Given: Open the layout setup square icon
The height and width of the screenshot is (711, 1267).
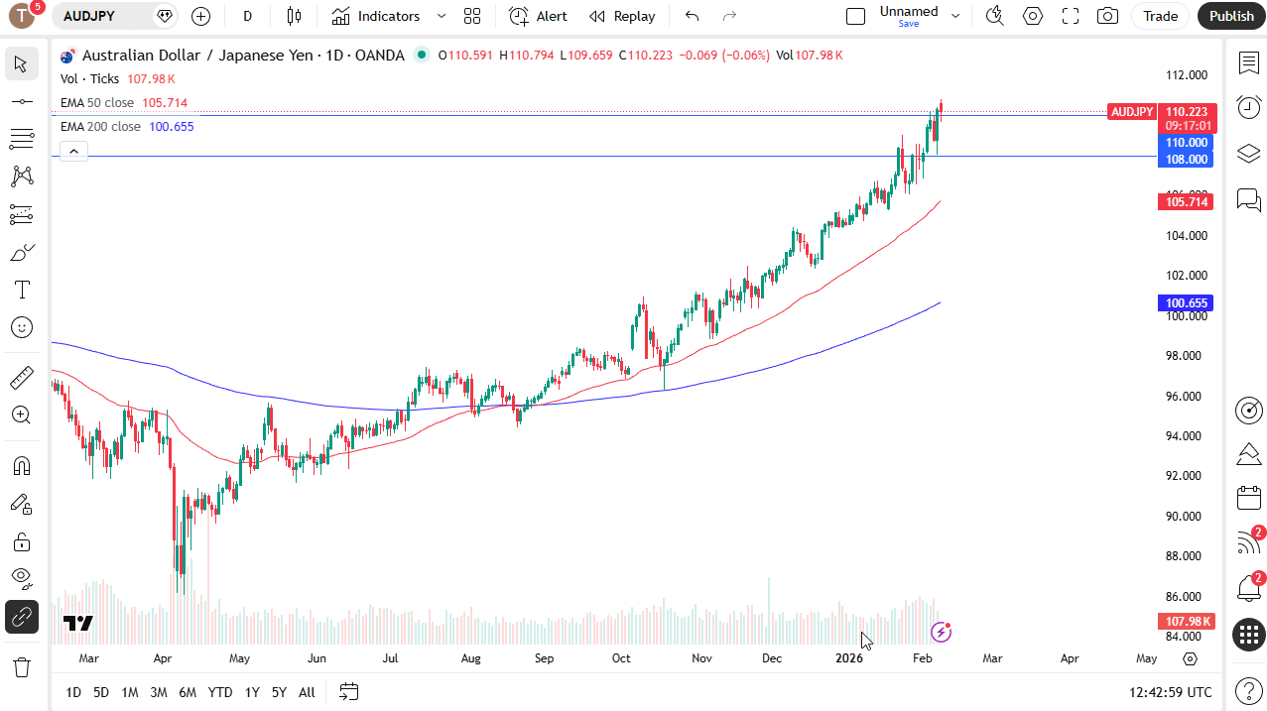Looking at the screenshot, I should pos(855,16).
